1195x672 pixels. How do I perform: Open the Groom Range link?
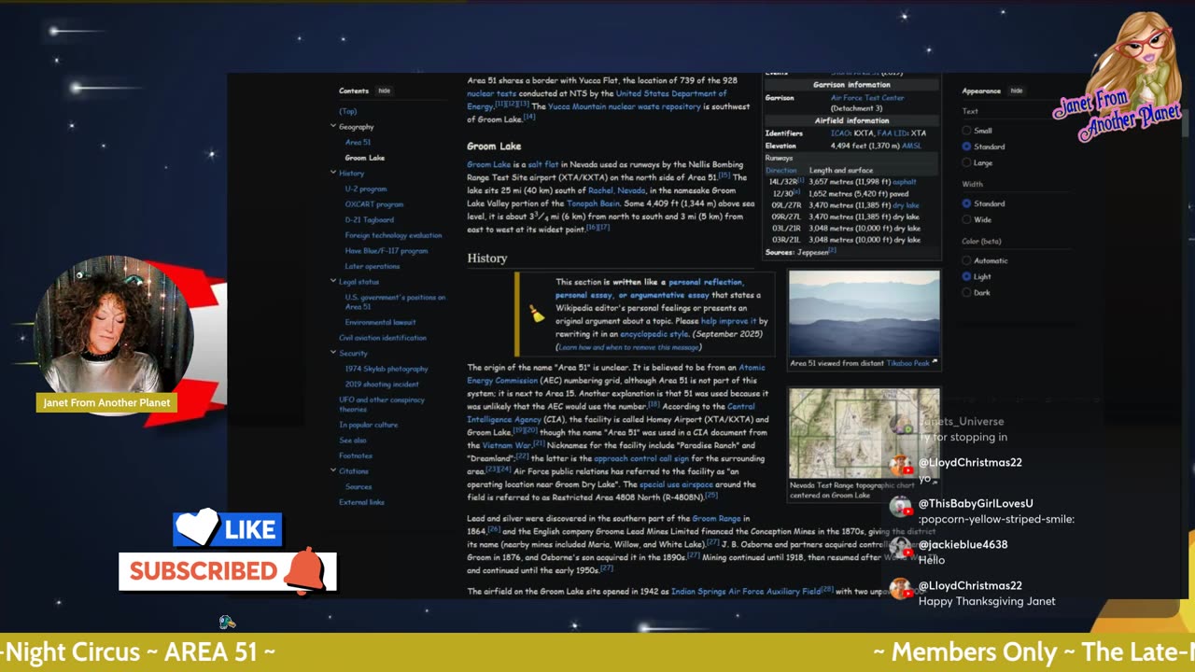(716, 518)
